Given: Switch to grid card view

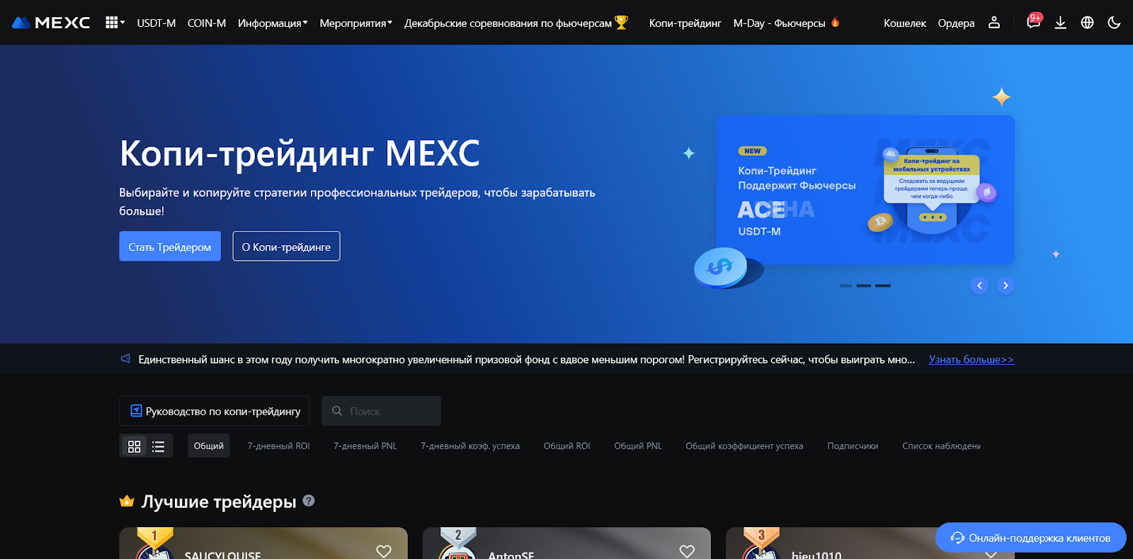Looking at the screenshot, I should [x=134, y=446].
